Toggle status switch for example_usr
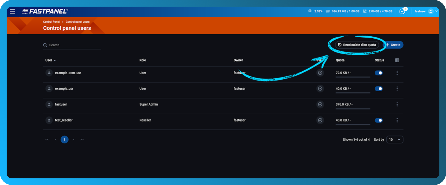This screenshot has height=185, width=446. click(378, 89)
